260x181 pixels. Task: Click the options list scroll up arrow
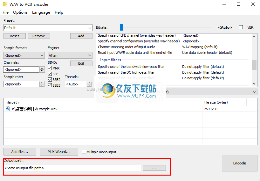tap(254, 37)
